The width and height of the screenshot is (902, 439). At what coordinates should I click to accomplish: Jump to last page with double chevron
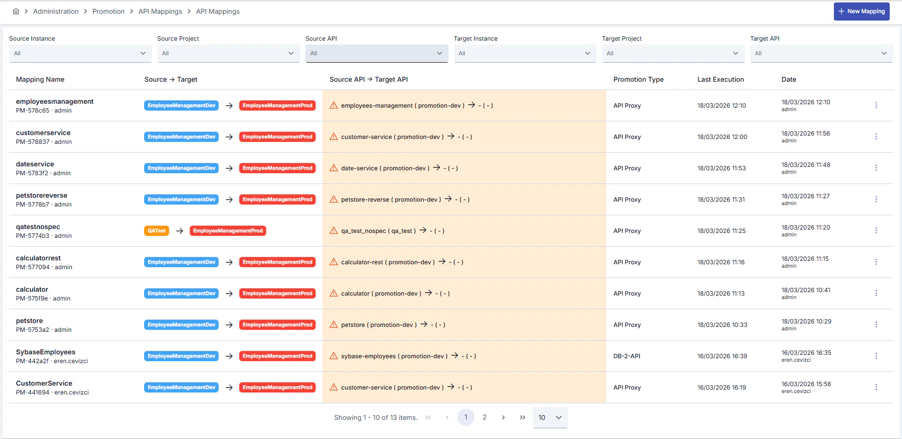[522, 417]
